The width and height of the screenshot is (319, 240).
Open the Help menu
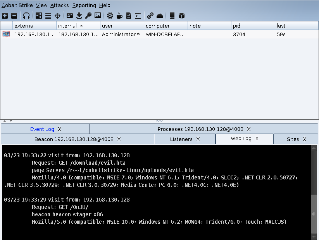click(x=105, y=5)
